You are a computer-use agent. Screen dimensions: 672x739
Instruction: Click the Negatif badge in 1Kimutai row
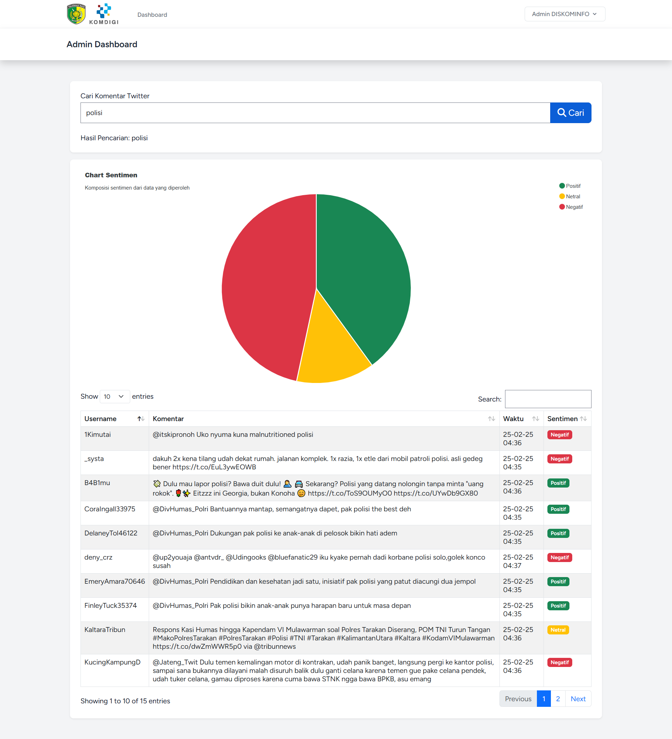[559, 435]
